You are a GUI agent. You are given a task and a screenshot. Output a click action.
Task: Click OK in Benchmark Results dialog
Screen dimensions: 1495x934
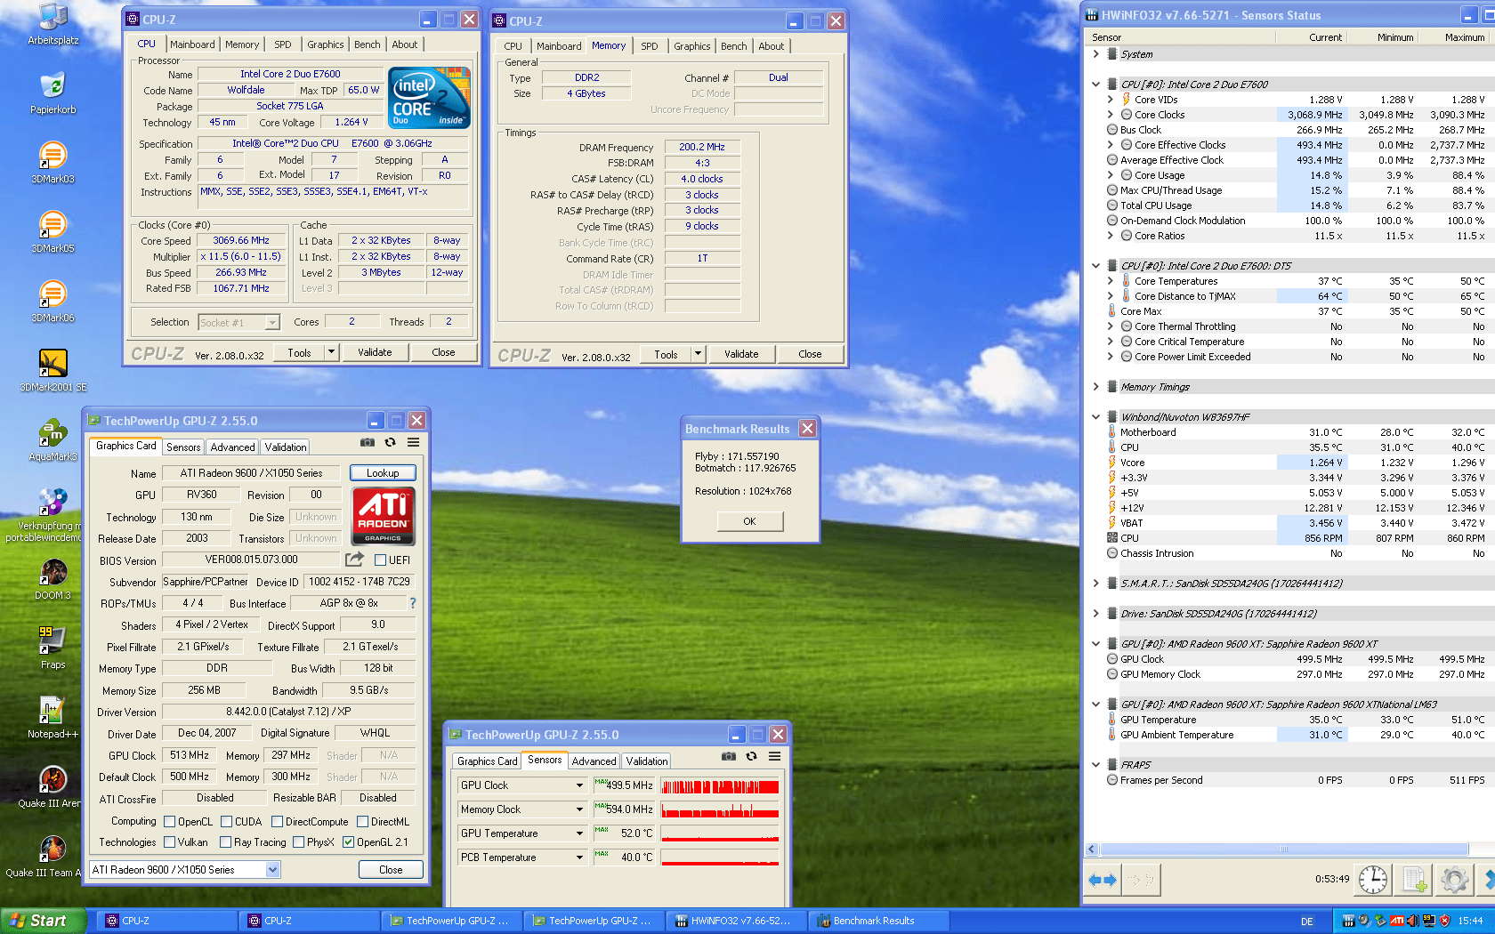coord(749,521)
